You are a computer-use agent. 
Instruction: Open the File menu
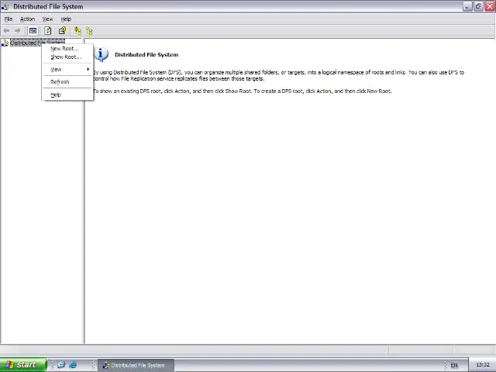click(x=9, y=19)
